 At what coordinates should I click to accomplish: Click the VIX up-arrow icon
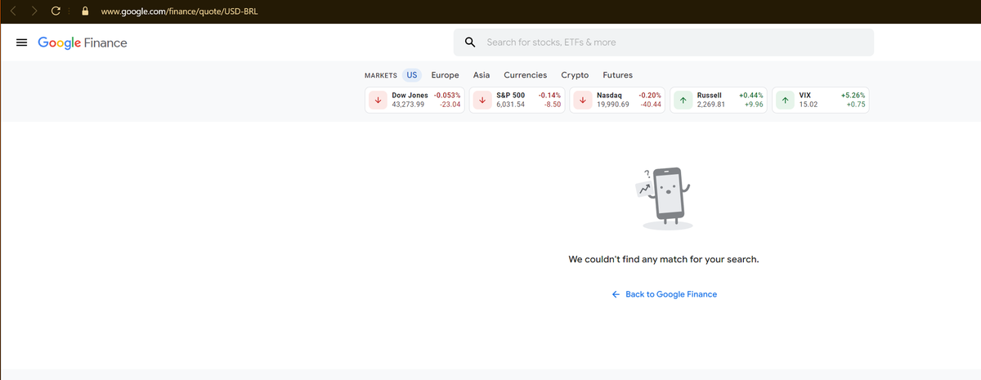pos(785,101)
